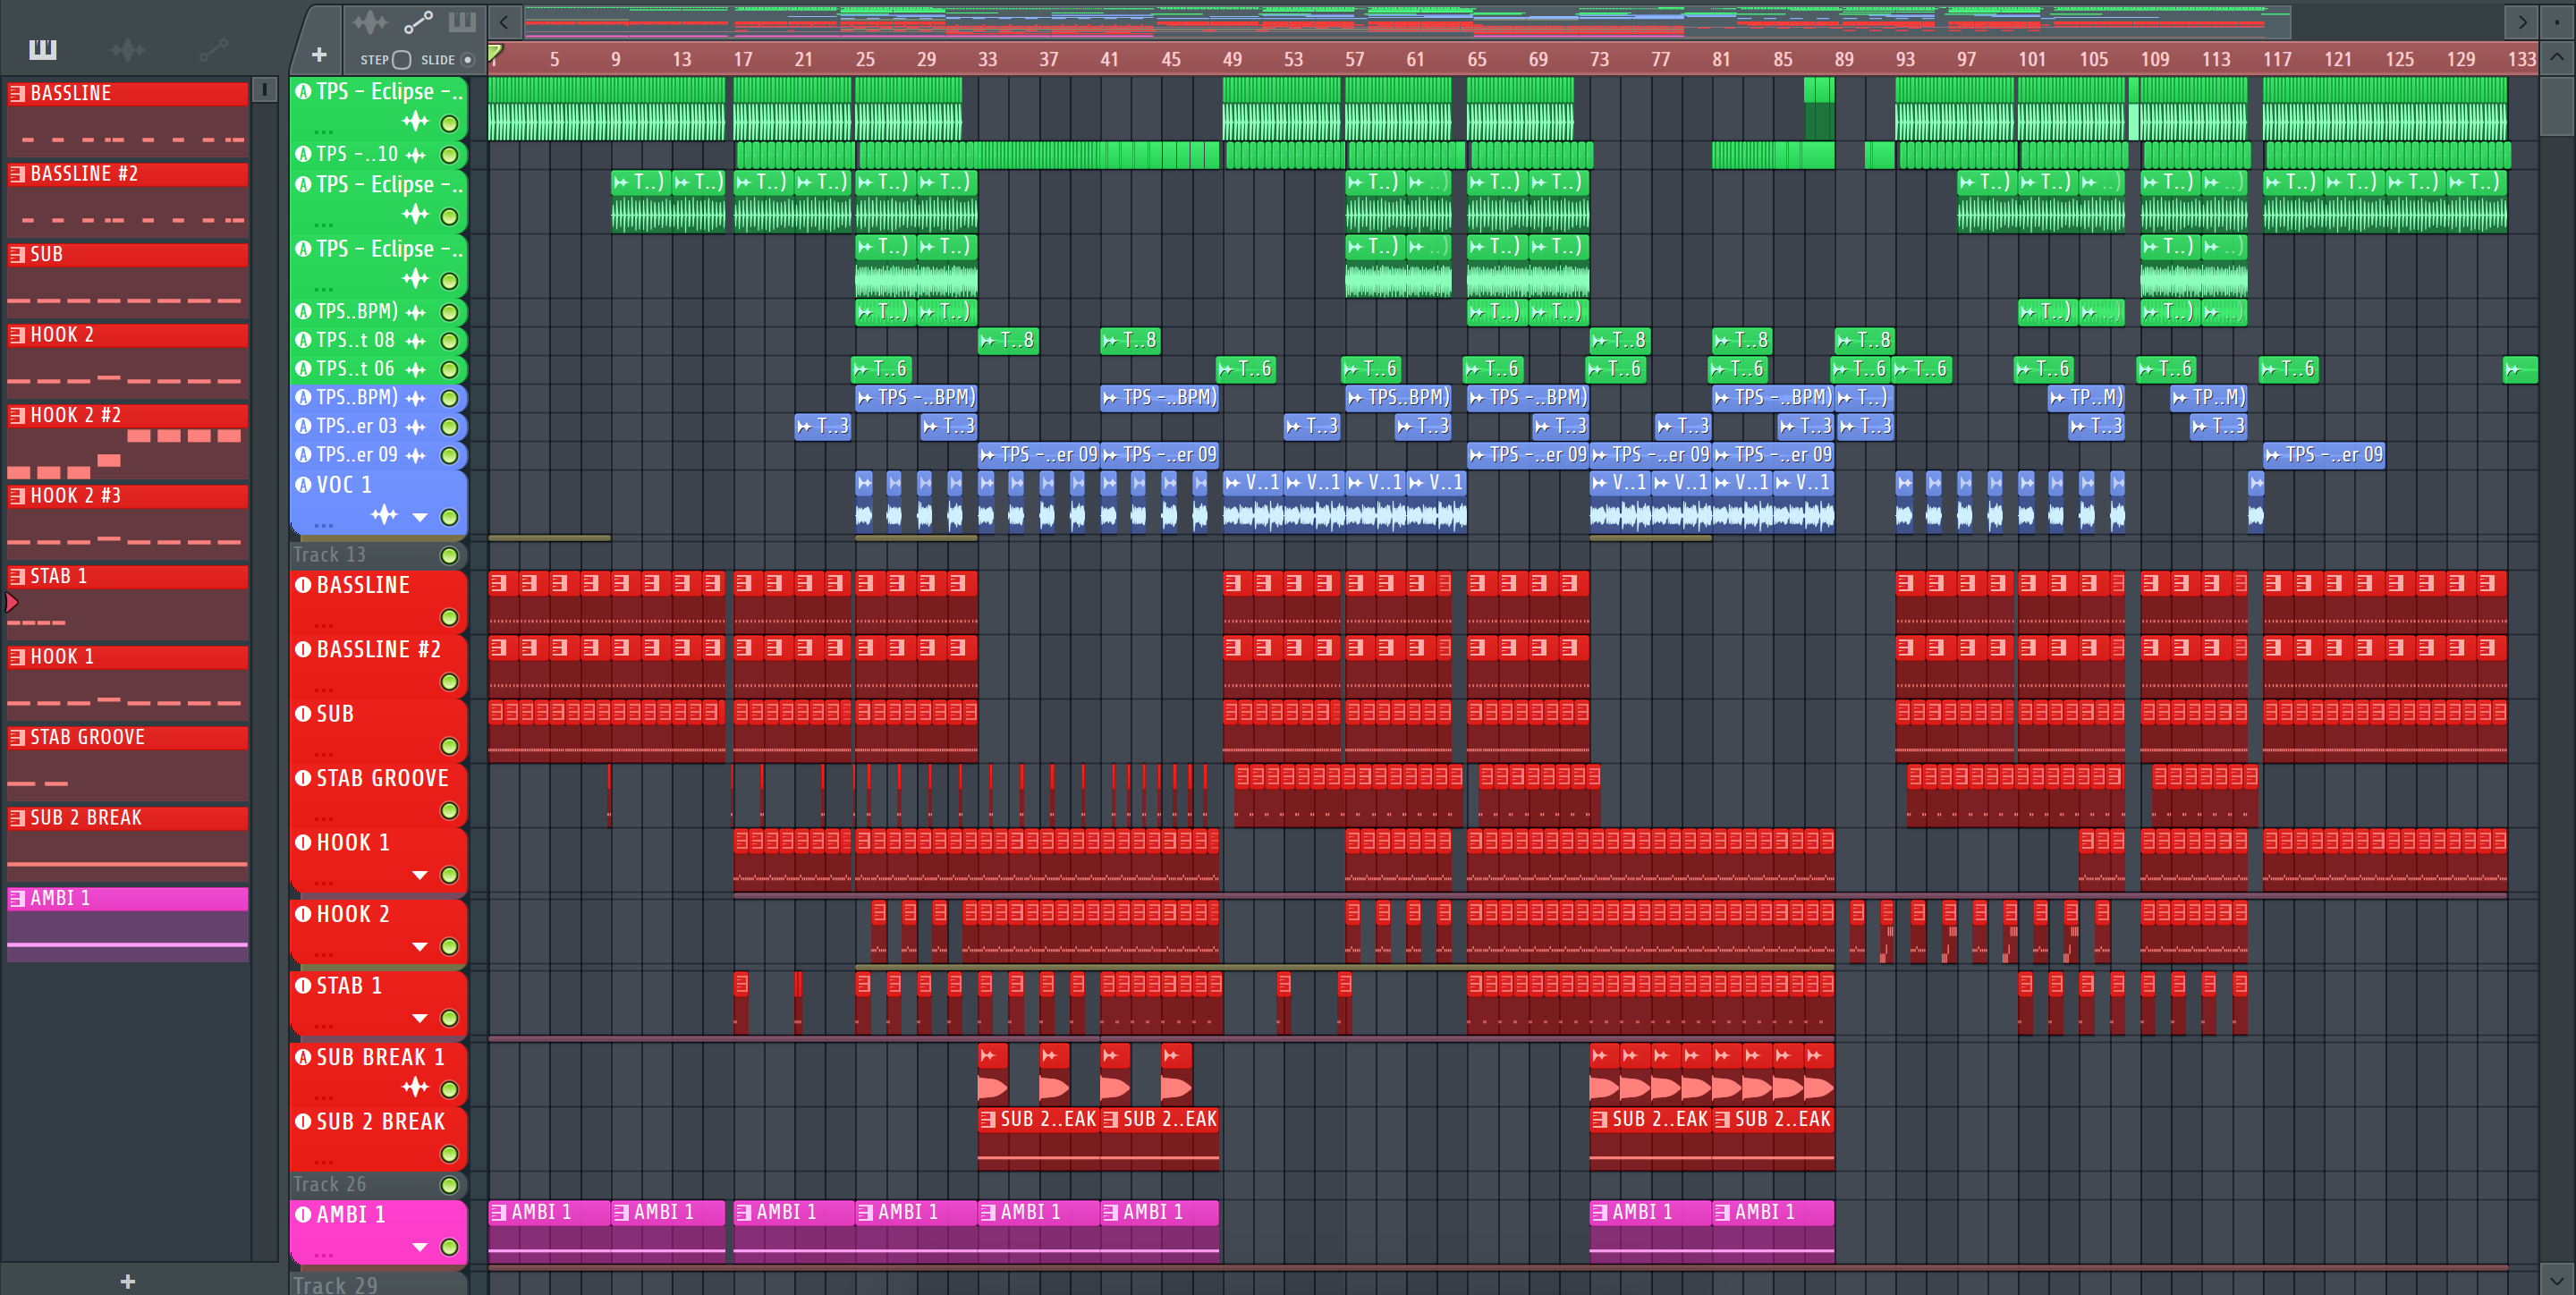Click pattern icon beside STAB GROOVE in picker

pos(17,737)
